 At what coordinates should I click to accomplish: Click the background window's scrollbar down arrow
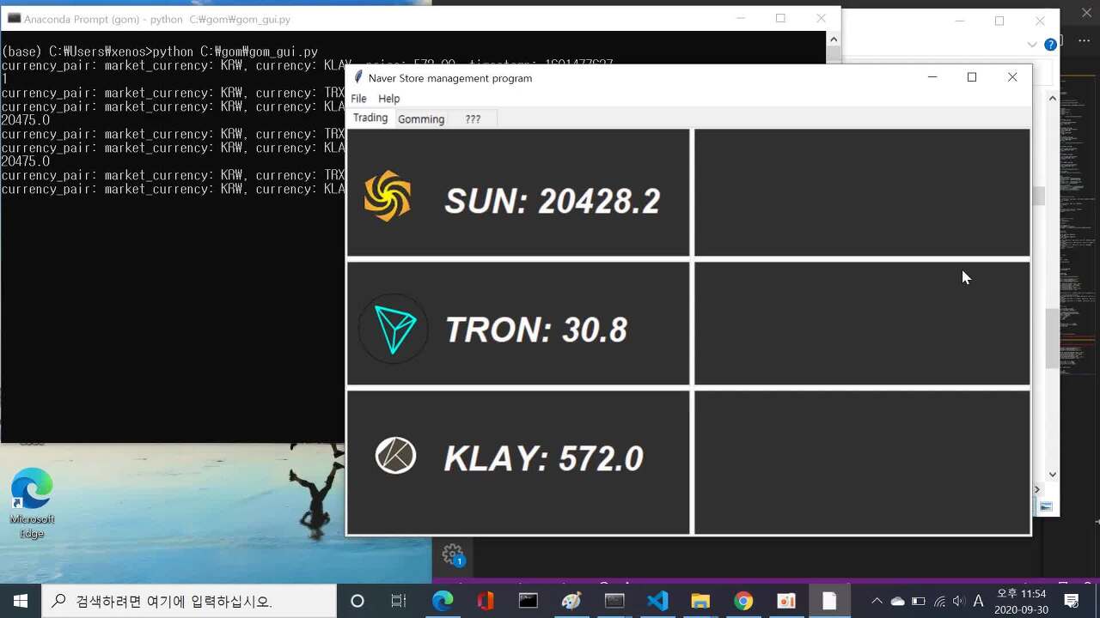tap(1052, 474)
